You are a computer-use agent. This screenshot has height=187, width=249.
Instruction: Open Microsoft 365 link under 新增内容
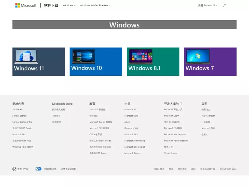pos(19,134)
